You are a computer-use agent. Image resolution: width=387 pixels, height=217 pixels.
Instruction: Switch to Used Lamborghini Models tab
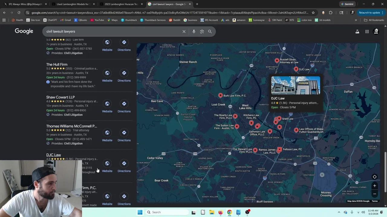click(73, 4)
